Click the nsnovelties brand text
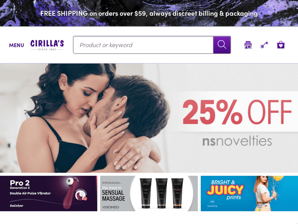The width and height of the screenshot is (298, 224). pos(237,140)
